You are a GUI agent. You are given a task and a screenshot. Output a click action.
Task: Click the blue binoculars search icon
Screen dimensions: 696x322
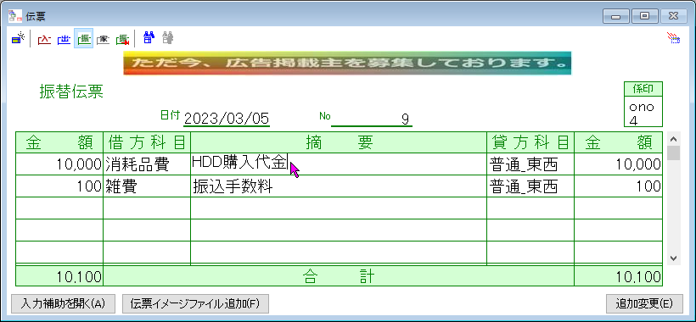click(x=149, y=38)
